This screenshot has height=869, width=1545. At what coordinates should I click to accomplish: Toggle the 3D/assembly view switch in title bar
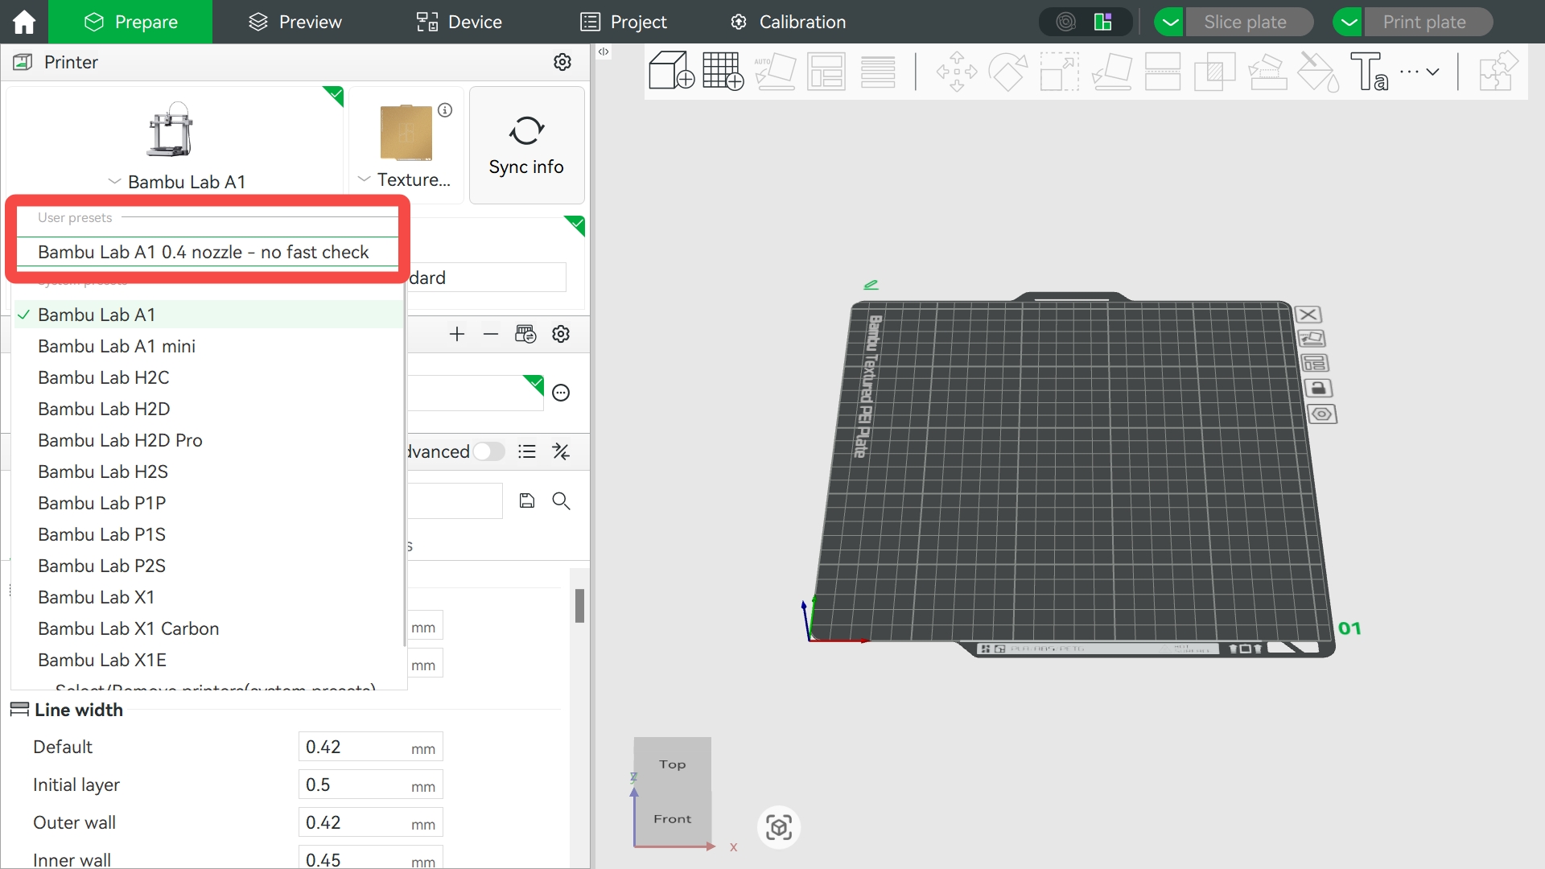[1085, 22]
